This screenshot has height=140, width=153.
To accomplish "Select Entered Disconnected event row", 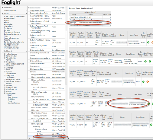I will (x=47, y=99).
